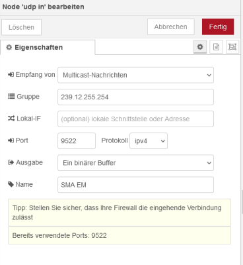
Task: Click the Port arrow icon
Action: (x=11, y=140)
